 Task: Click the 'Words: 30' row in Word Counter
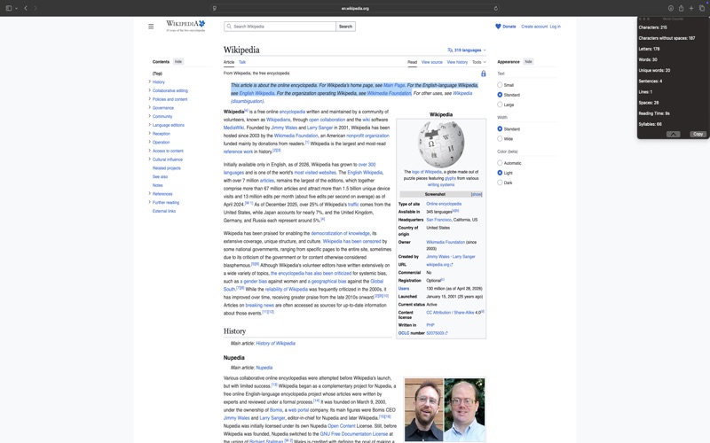(x=648, y=59)
